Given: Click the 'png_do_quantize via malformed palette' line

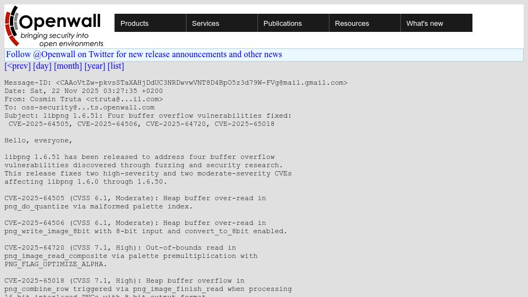Looking at the screenshot, I should [98, 206].
